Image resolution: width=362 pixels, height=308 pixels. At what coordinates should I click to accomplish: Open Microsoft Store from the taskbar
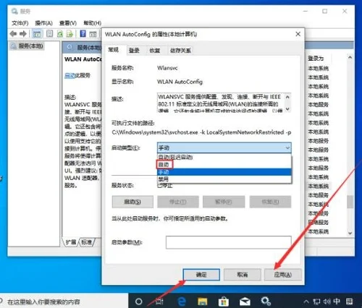click(x=223, y=301)
